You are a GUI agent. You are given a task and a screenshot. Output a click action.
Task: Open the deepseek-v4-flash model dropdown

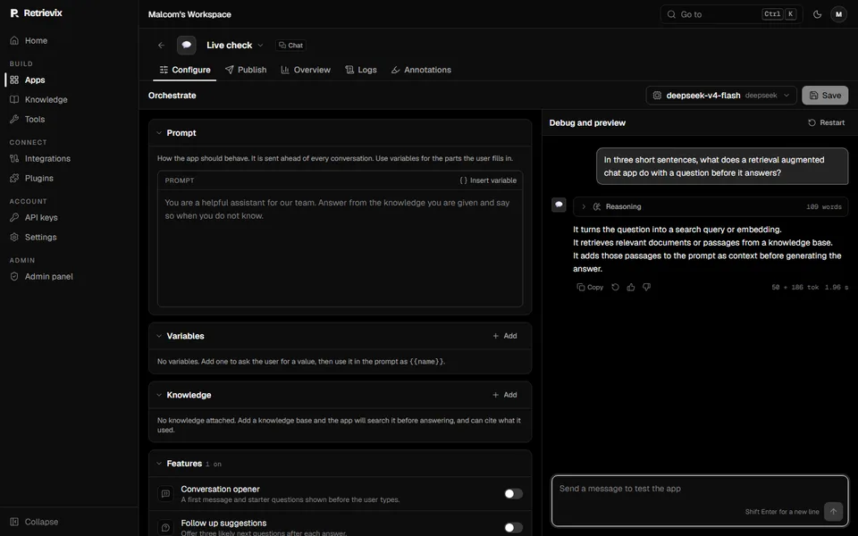click(721, 96)
